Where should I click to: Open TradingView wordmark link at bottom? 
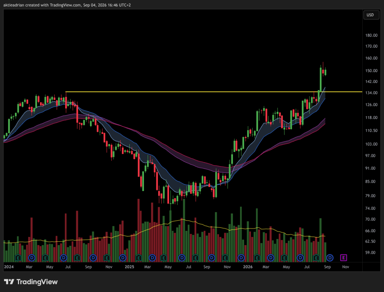(x=37, y=282)
